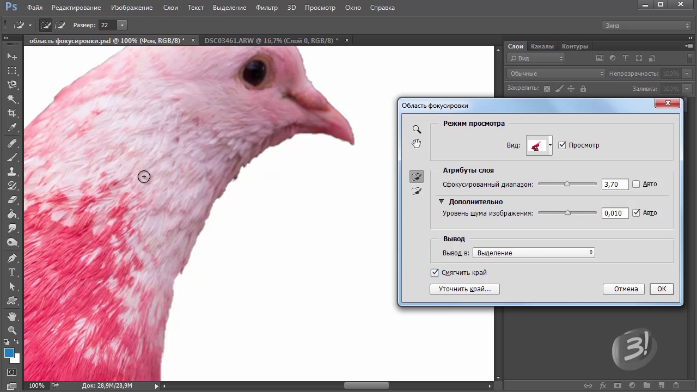Select the Pen tool

point(12,258)
